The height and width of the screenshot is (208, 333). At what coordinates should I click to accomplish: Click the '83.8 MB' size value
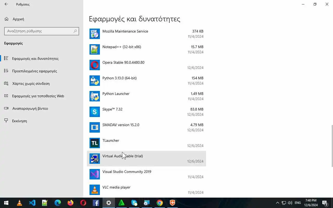(197, 109)
